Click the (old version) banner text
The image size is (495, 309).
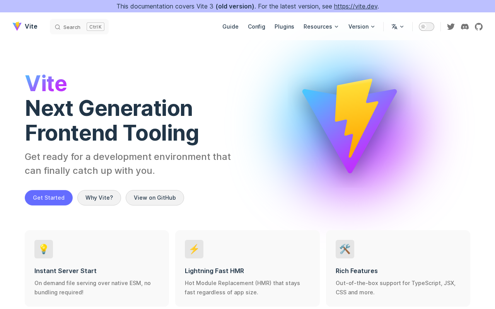click(236, 6)
